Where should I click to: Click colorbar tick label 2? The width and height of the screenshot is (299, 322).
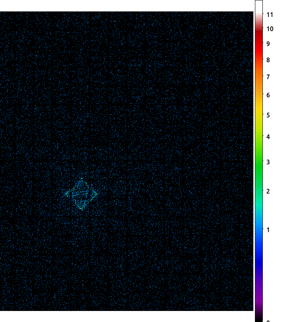click(268, 191)
